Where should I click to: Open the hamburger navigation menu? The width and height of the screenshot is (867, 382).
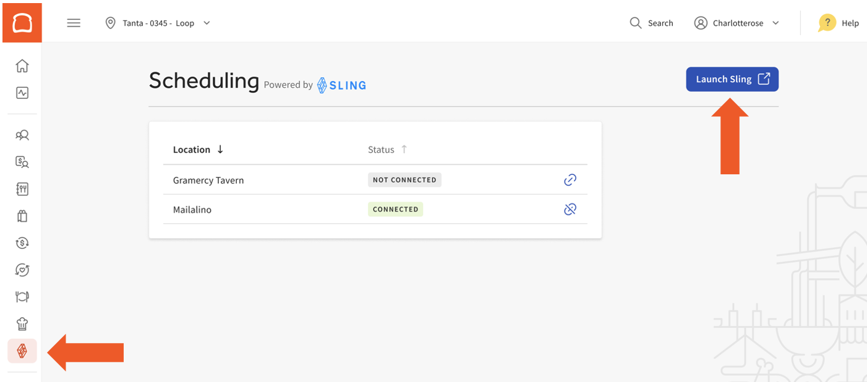point(74,23)
